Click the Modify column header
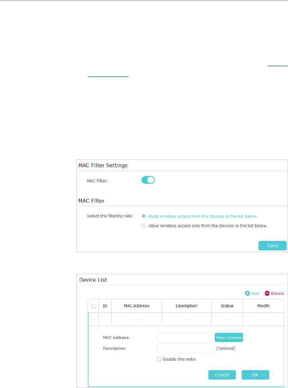The width and height of the screenshot is (288, 388). (x=263, y=306)
